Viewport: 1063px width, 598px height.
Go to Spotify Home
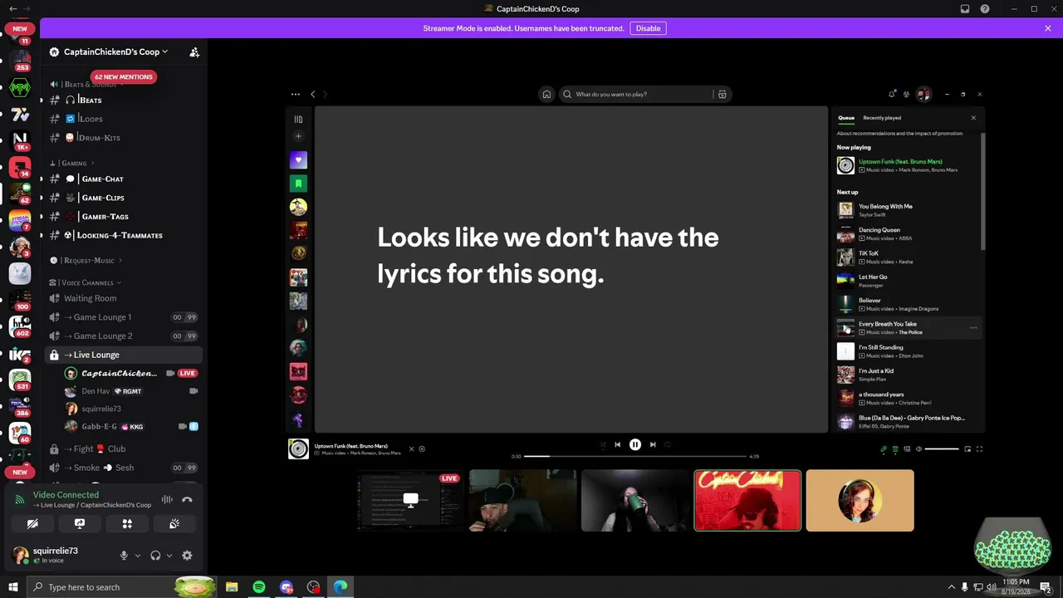pyautogui.click(x=546, y=94)
